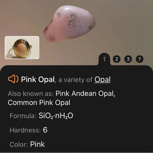Tap the Hardness value 6
Viewport: 153px width, 153px height.
(45, 130)
